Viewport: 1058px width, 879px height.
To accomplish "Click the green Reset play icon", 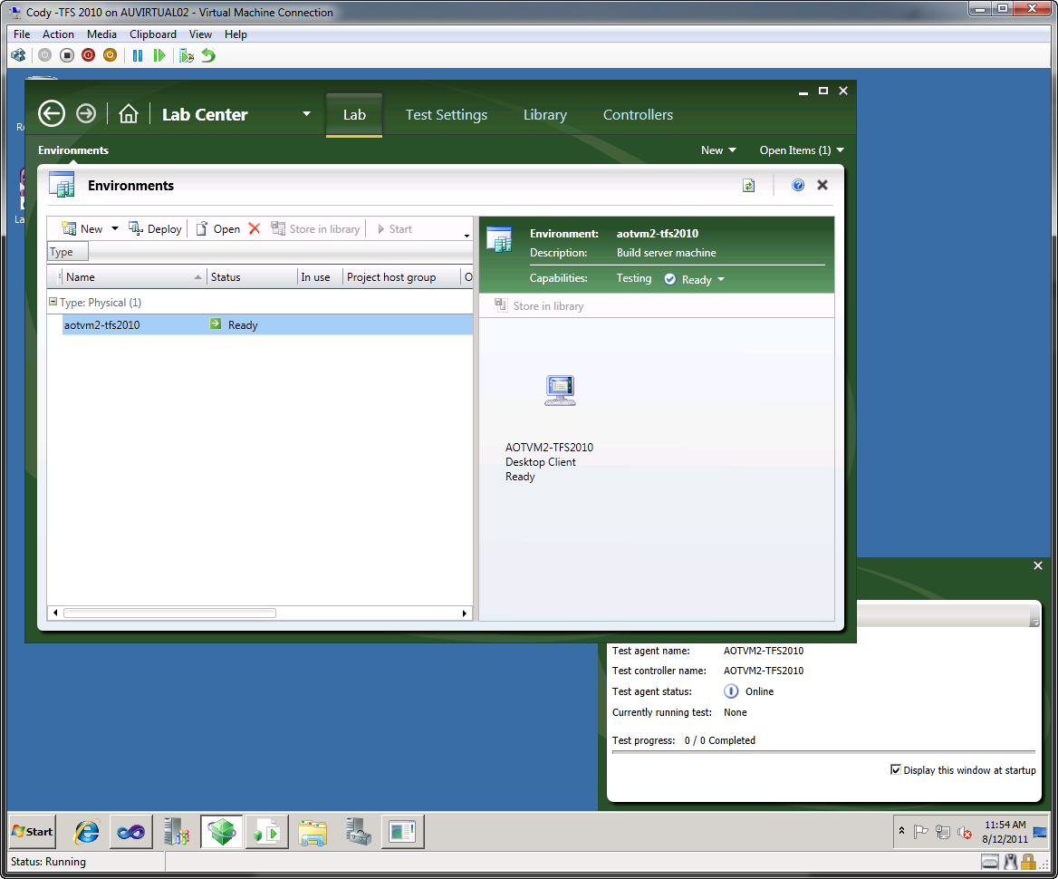I will [x=159, y=55].
